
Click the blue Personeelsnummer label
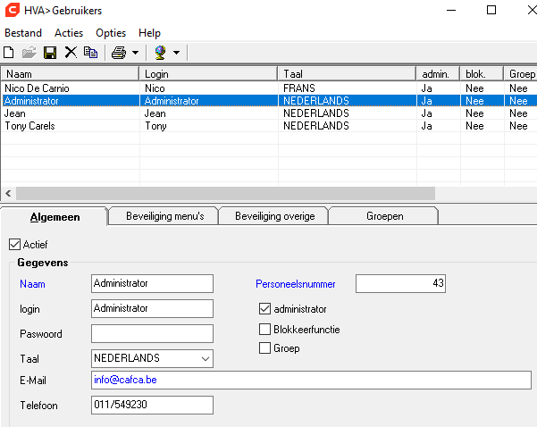[295, 284]
